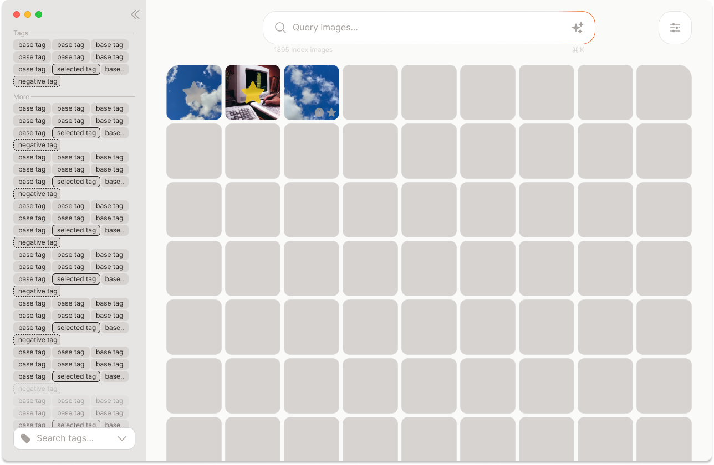Click into the "Search tags..." field
This screenshot has width=714, height=465.
tap(72, 438)
